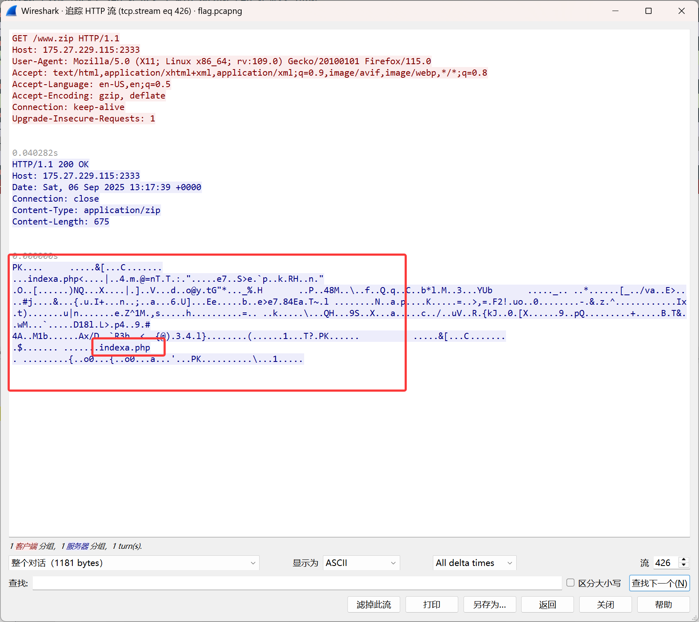Click the 另存为... button
Screen dimensions: 699x622
click(490, 604)
